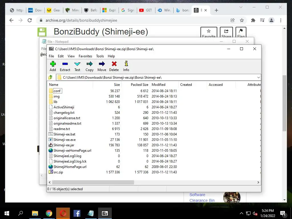
Task: Click the Add toolbar button in 7-Zip
Action: pos(53,66)
